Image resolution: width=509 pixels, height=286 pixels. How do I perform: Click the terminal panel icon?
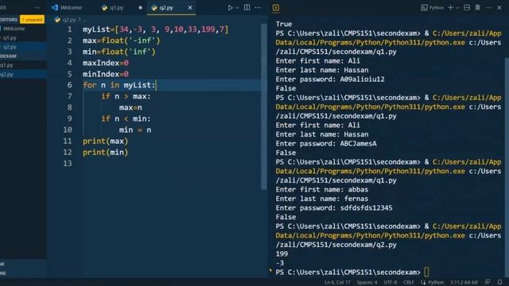(x=276, y=8)
